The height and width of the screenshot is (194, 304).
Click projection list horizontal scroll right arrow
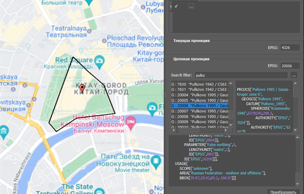click(x=226, y=130)
